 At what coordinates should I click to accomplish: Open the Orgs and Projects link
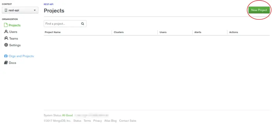[21, 56]
